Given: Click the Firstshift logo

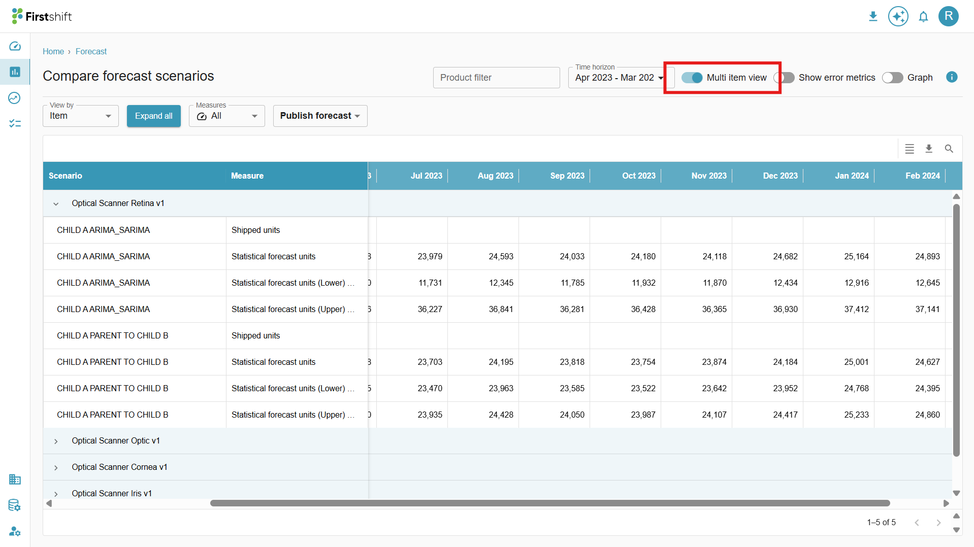Looking at the screenshot, I should point(42,16).
